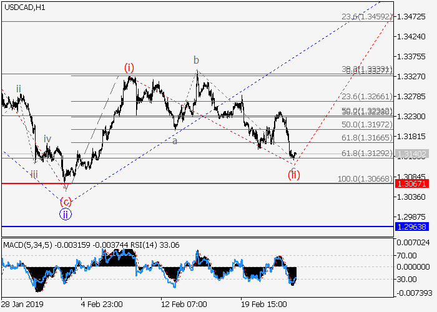Select the red horizontal line at 1.30671
The image size is (437, 312).
tap(187, 183)
